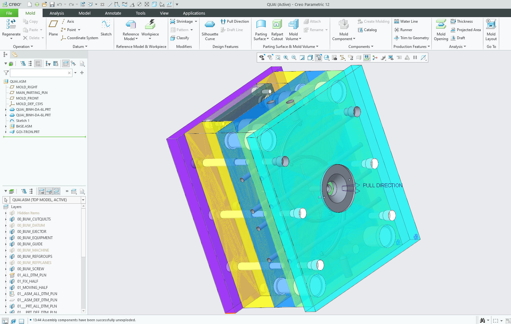
Task: Click the Silhouette Curve icon
Action: point(210,25)
